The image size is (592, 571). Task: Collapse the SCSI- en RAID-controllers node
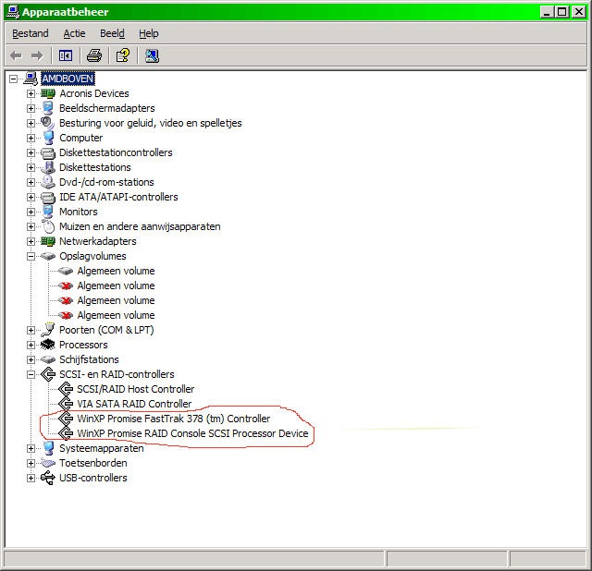[x=31, y=374]
